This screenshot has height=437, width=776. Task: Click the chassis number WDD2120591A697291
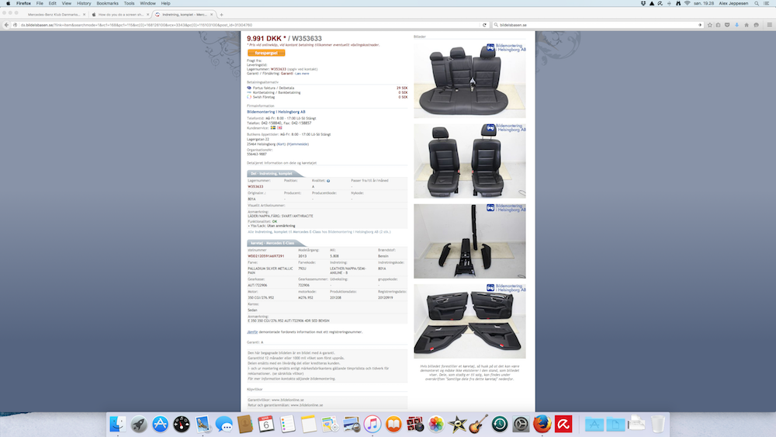click(x=265, y=256)
